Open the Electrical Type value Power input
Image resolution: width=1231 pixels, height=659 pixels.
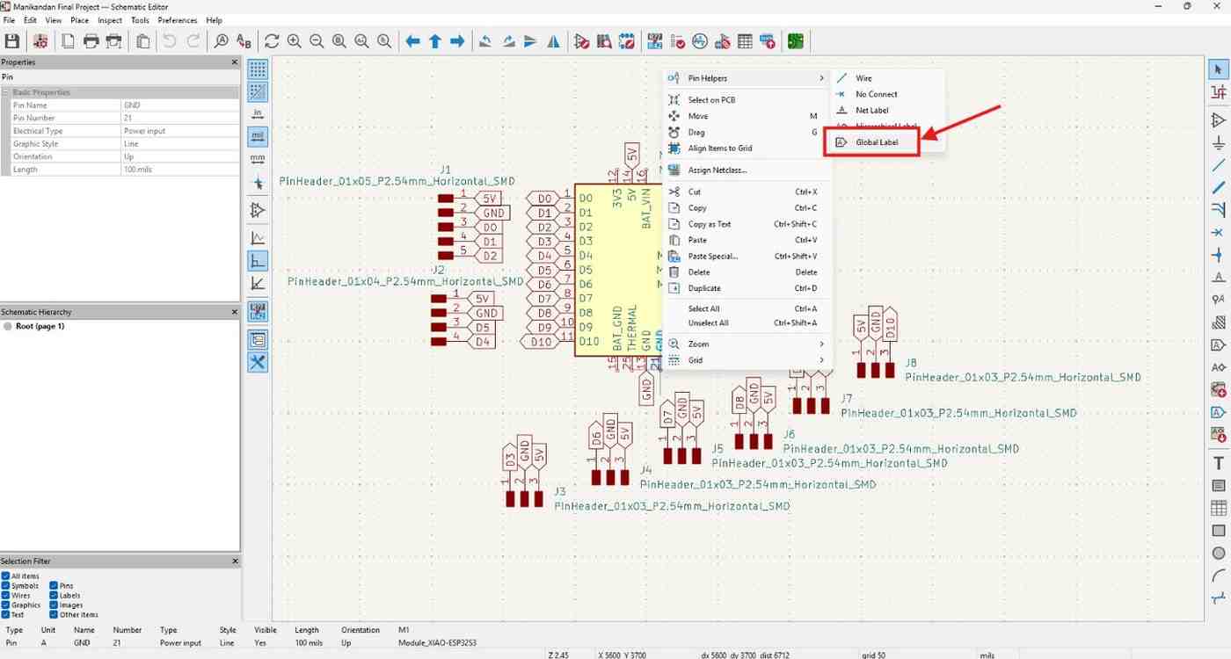179,131
